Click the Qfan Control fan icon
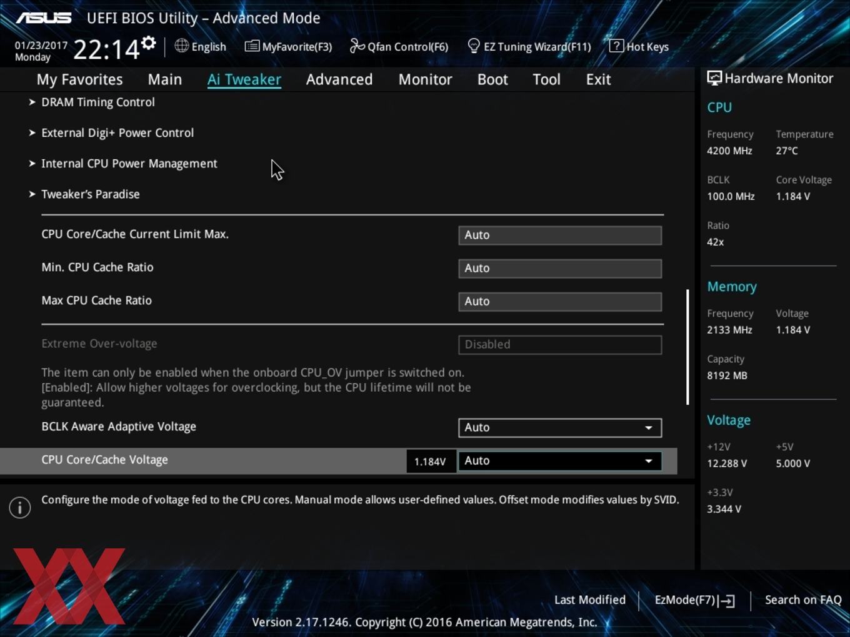This screenshot has height=637, width=850. 357,46
